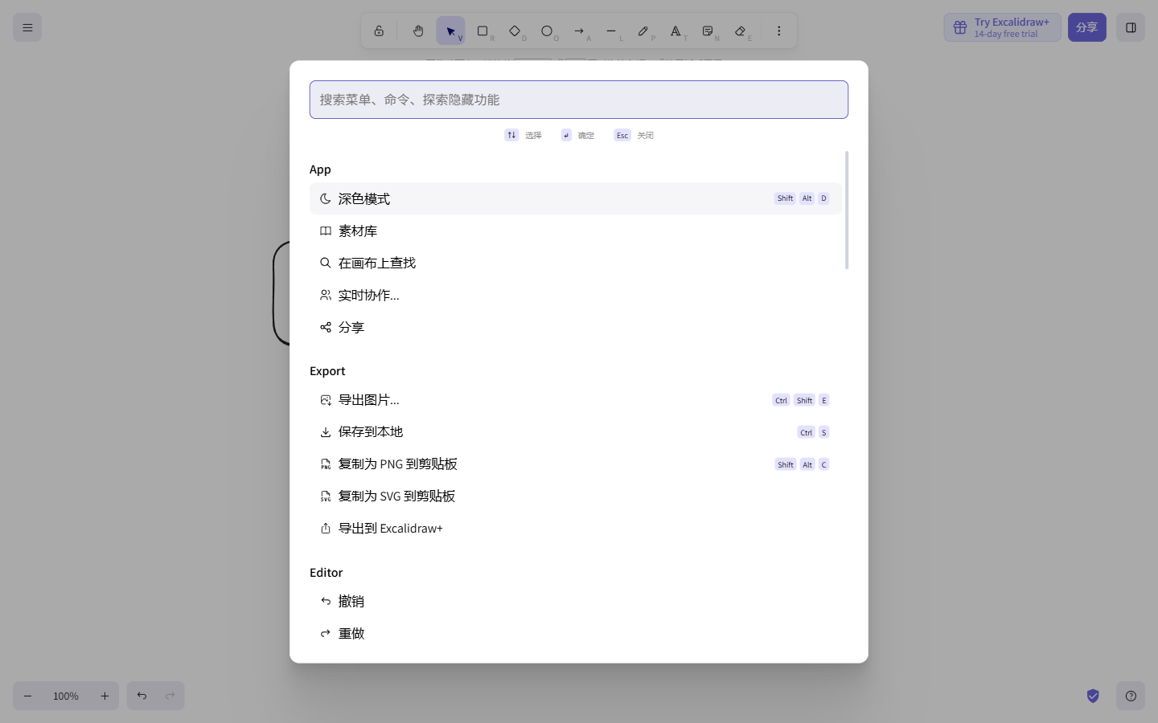Image resolution: width=1158 pixels, height=723 pixels.
Task: Select 保存到本地 save command
Action: pos(576,432)
